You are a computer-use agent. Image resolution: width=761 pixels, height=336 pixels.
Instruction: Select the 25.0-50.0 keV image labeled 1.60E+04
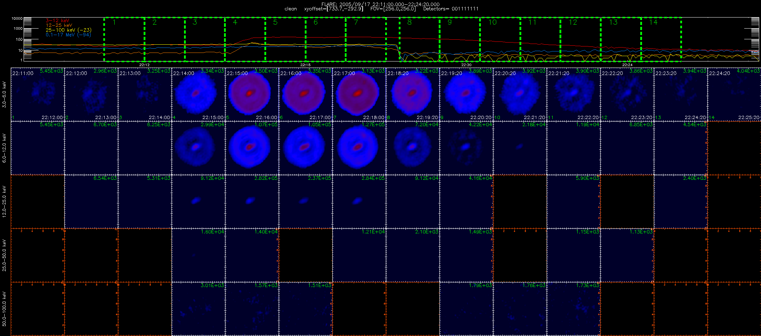tap(198, 255)
